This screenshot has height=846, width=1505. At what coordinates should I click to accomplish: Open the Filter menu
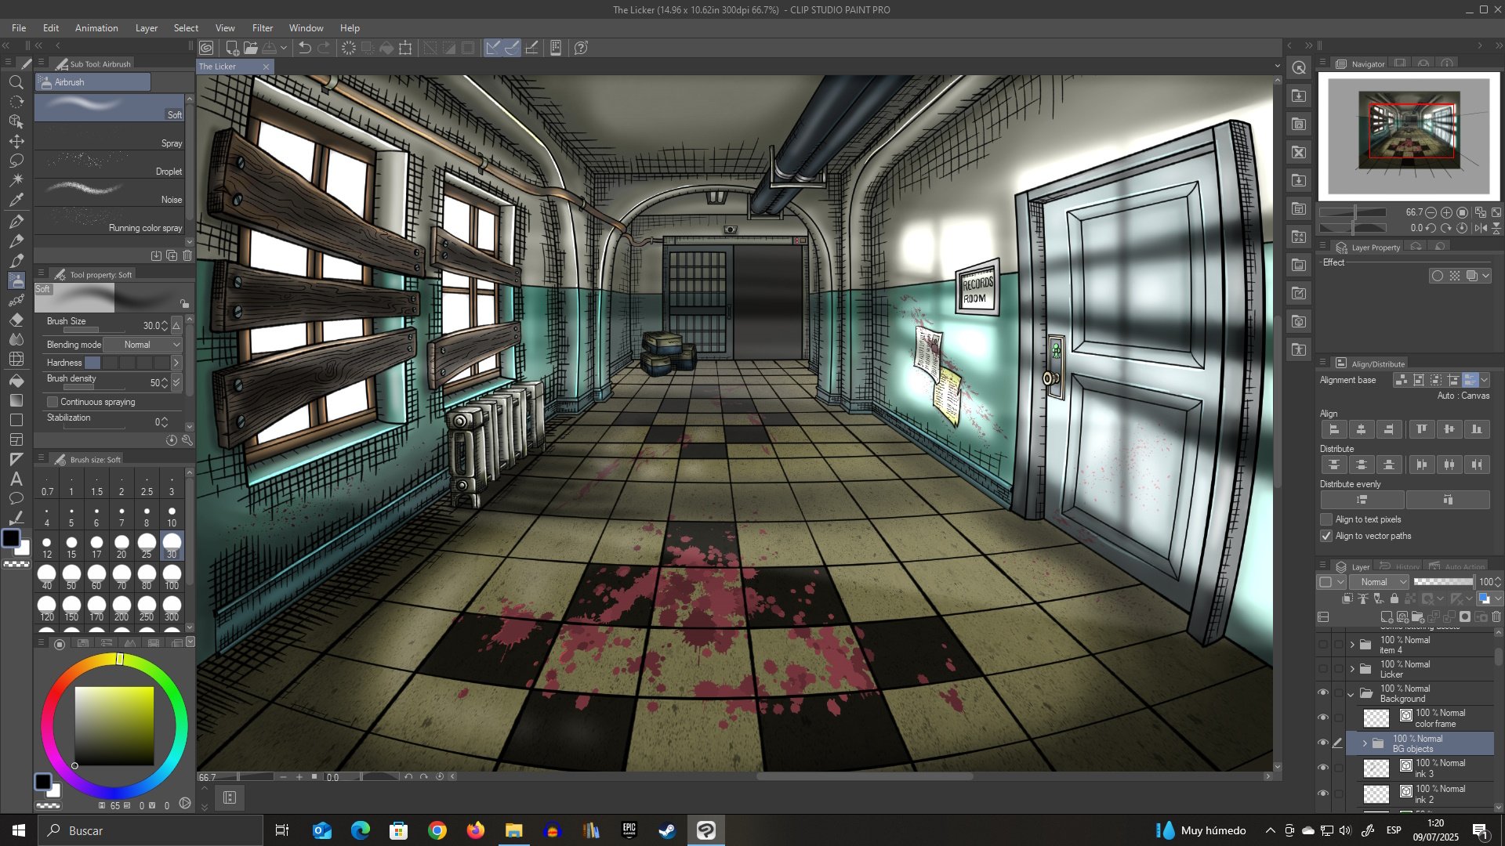pyautogui.click(x=263, y=27)
